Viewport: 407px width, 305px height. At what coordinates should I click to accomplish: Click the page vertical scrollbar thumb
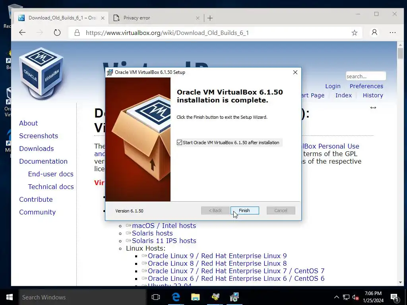pyautogui.click(x=400, y=53)
